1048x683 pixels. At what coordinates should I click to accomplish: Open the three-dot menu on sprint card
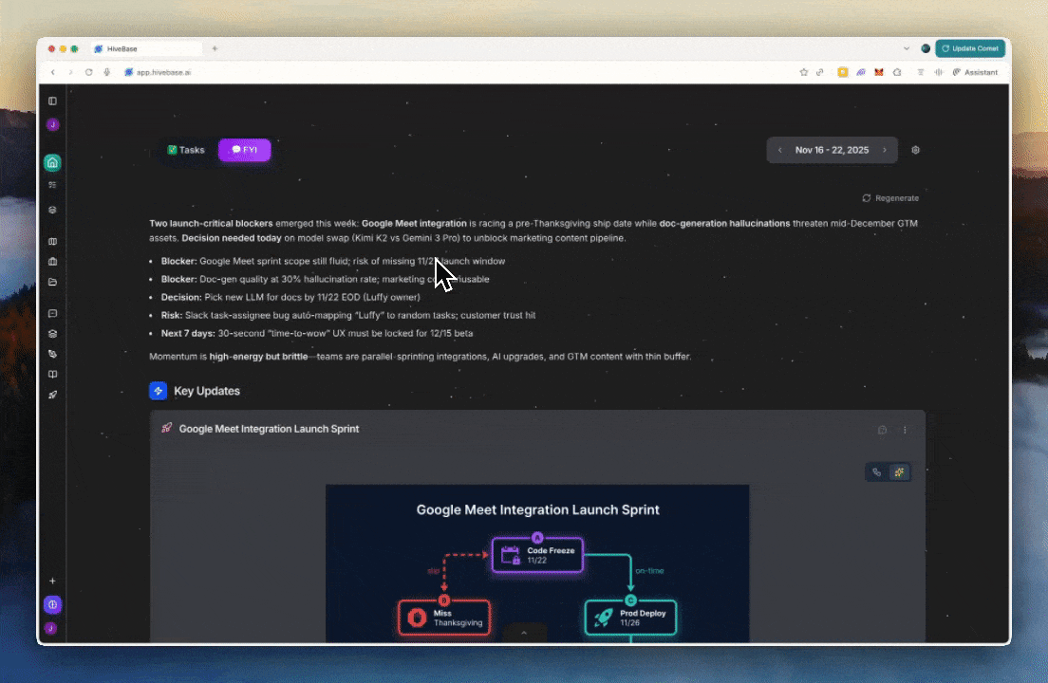tap(905, 430)
